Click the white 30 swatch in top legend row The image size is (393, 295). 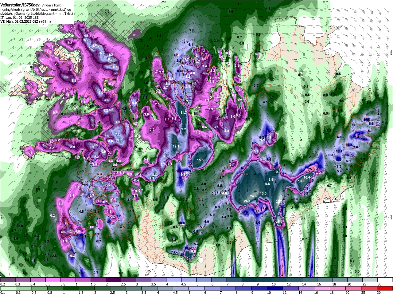385,280
